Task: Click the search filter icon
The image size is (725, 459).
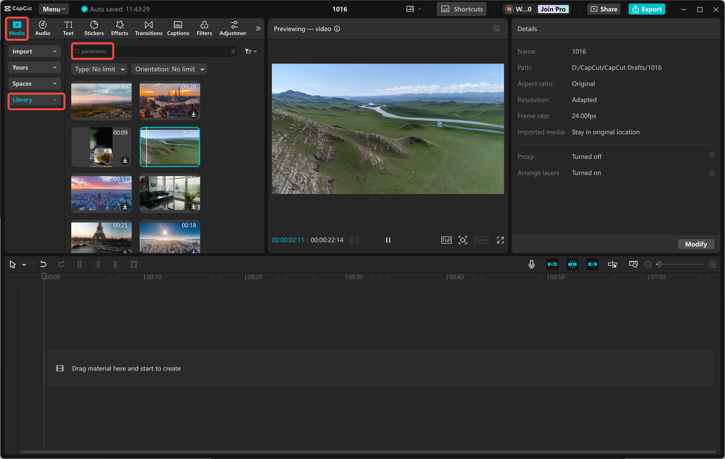Action: (x=250, y=52)
